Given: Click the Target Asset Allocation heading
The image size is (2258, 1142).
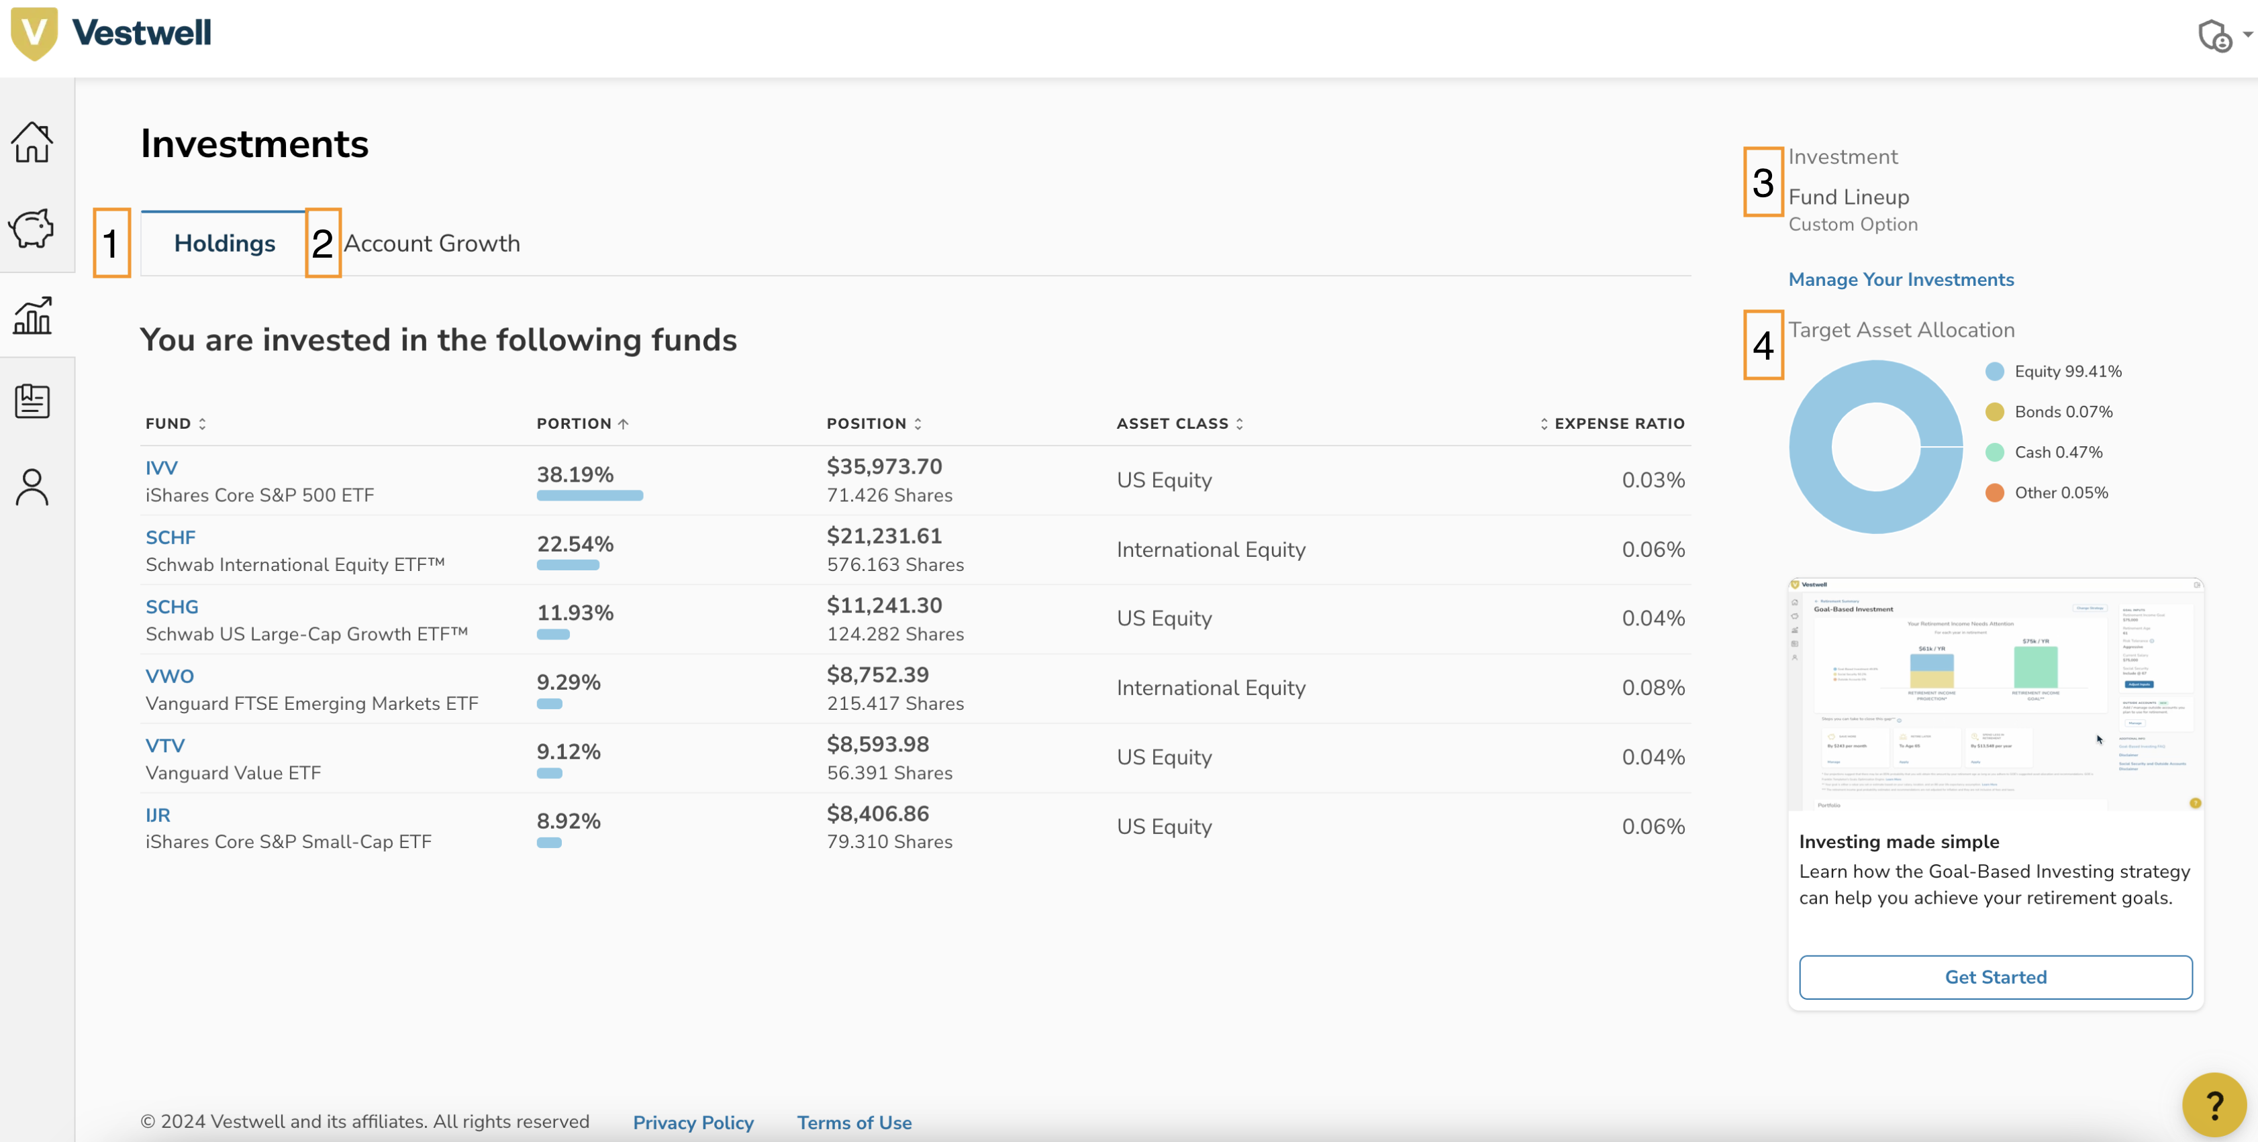Looking at the screenshot, I should (x=1901, y=330).
